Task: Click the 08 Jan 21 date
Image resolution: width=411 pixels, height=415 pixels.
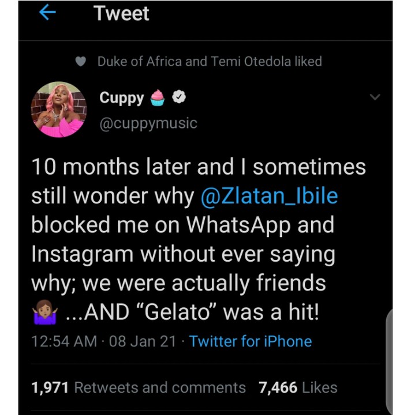Action: [143, 341]
